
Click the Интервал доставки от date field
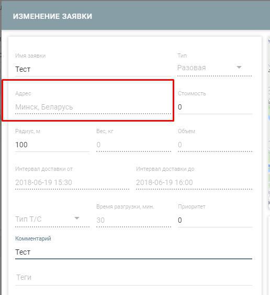coord(72,182)
